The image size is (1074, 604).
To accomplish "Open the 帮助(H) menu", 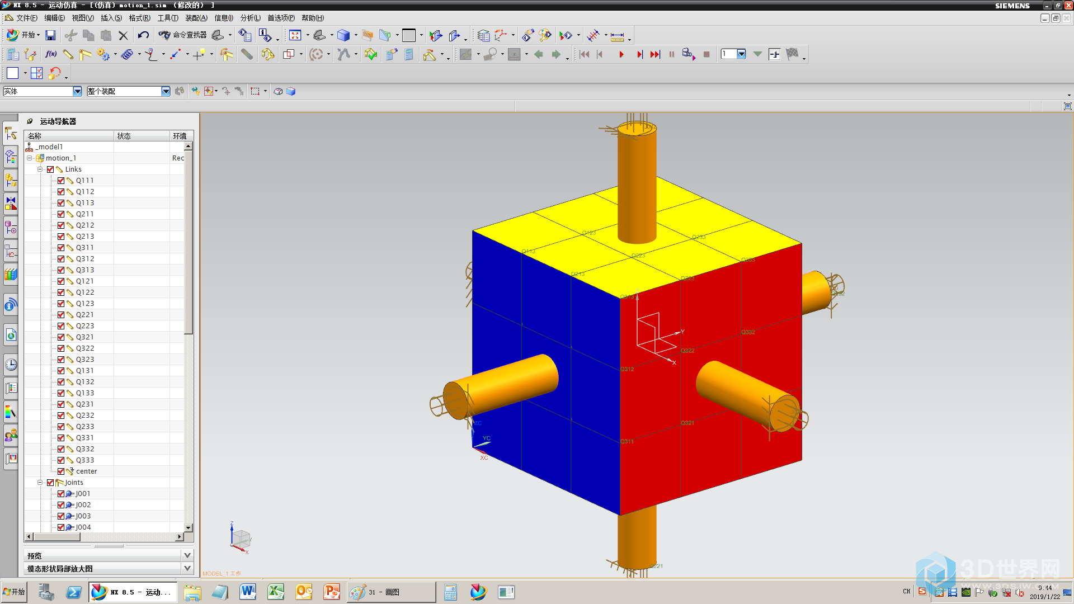I will [x=312, y=18].
